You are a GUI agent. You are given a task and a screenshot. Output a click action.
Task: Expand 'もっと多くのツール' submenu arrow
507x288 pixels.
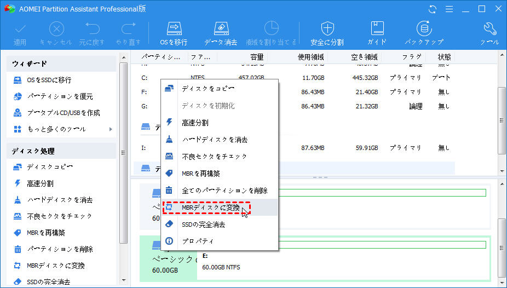pyautogui.click(x=111, y=129)
